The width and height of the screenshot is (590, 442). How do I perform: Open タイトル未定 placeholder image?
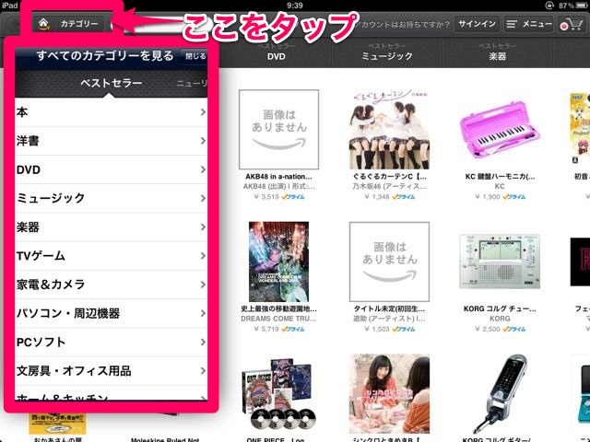pos(389,262)
